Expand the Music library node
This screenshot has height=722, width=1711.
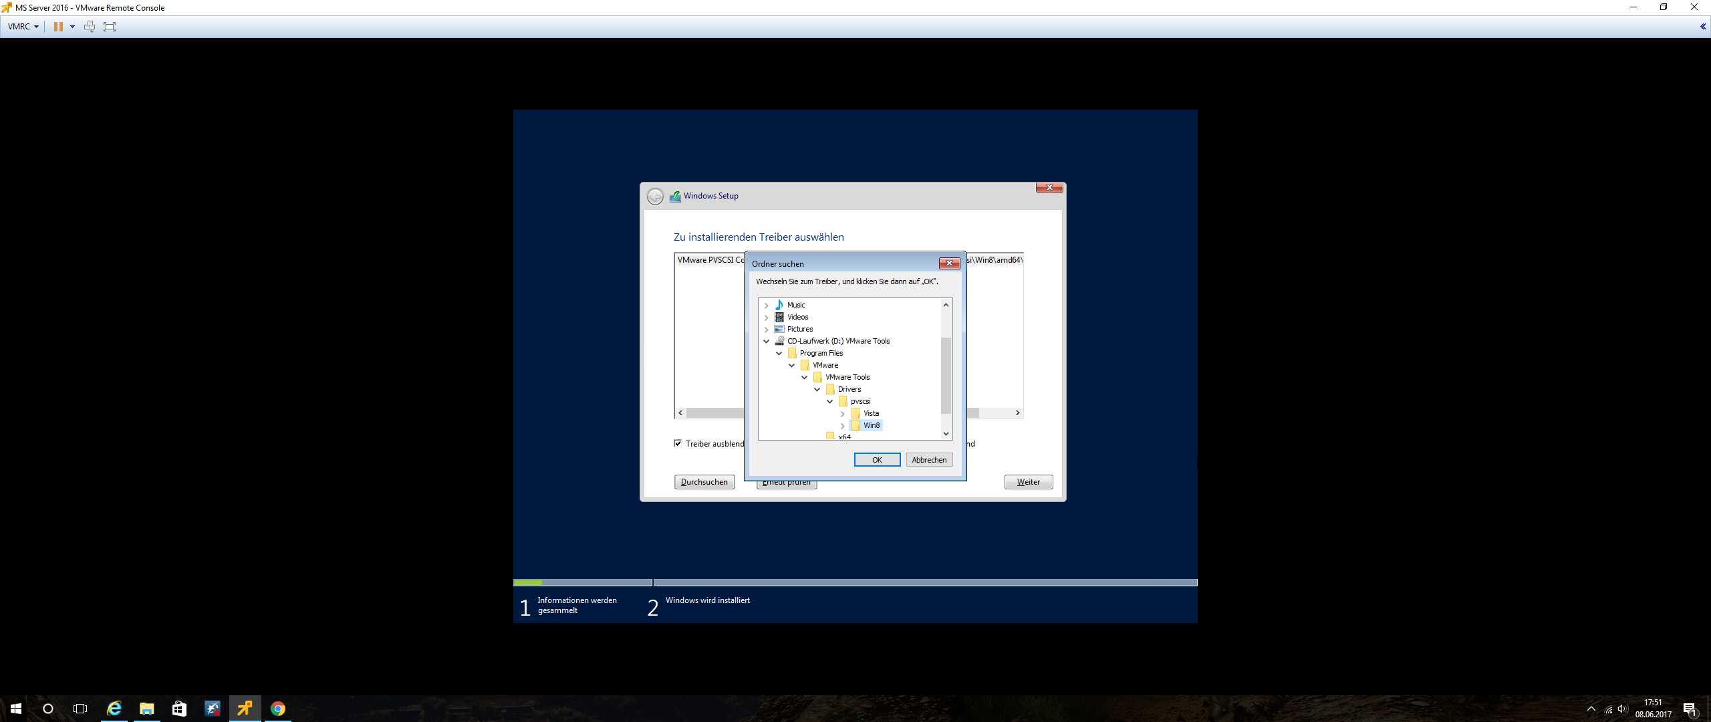click(x=766, y=306)
